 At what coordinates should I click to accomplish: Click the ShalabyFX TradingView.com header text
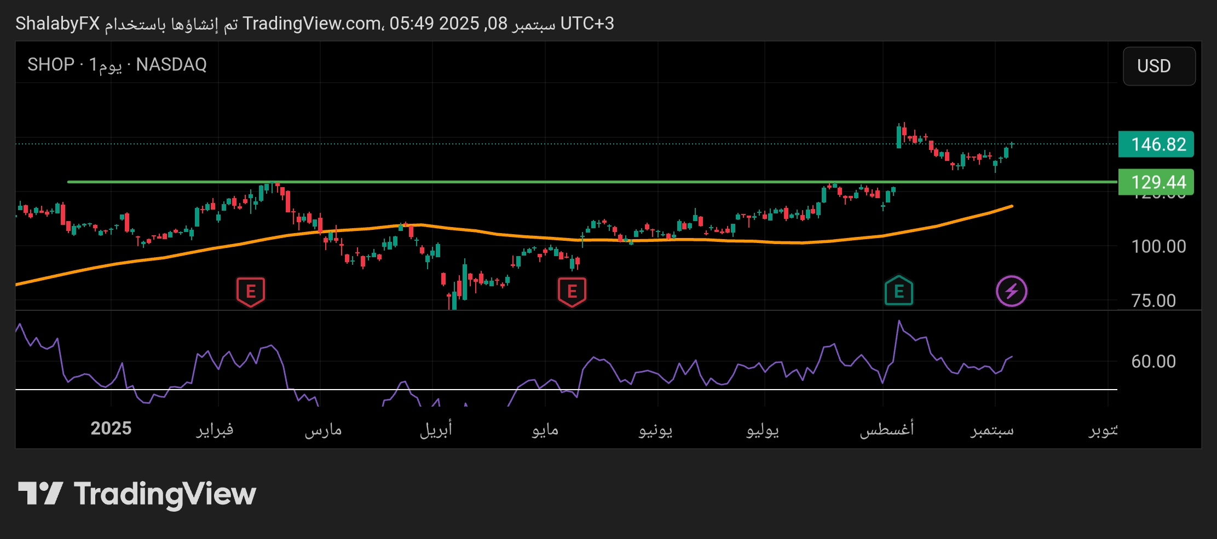[315, 24]
